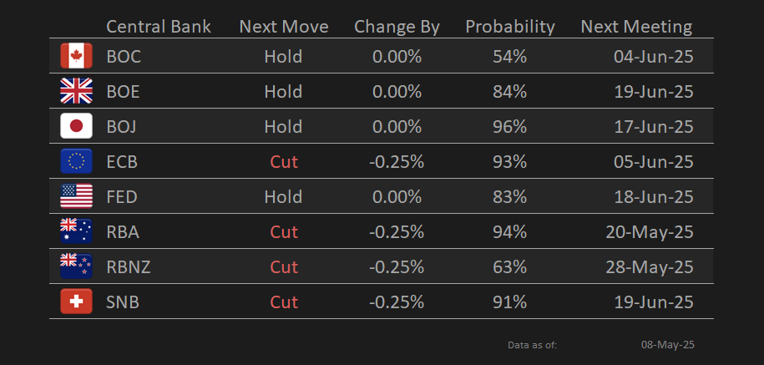Click the Change By column header
The width and height of the screenshot is (764, 365).
[x=397, y=28]
